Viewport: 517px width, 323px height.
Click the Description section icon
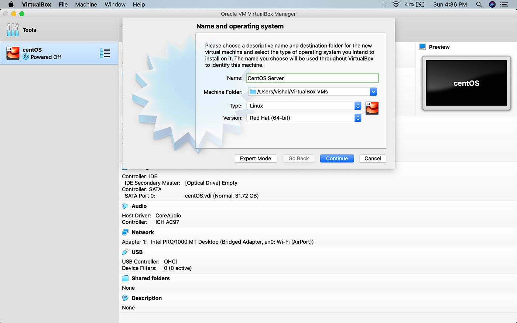[x=124, y=298]
